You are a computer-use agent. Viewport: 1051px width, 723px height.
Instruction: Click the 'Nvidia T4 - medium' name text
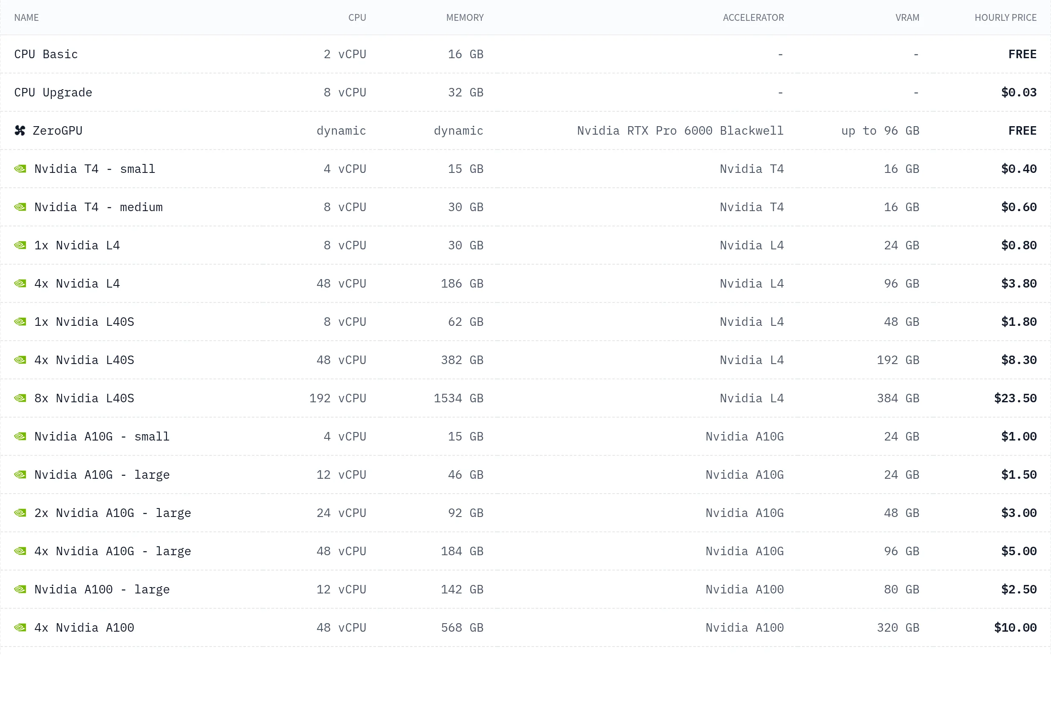(98, 207)
